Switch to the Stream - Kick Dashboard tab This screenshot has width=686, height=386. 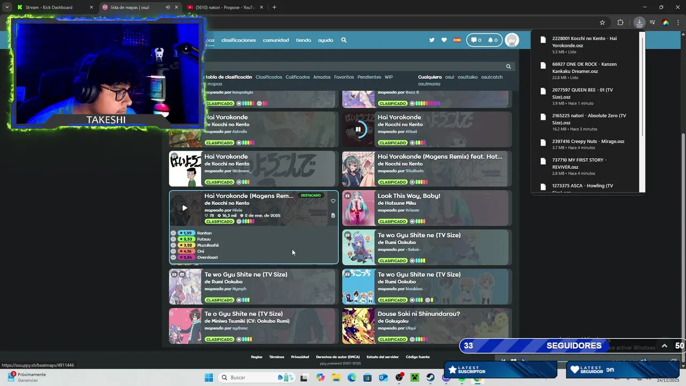[x=54, y=8]
